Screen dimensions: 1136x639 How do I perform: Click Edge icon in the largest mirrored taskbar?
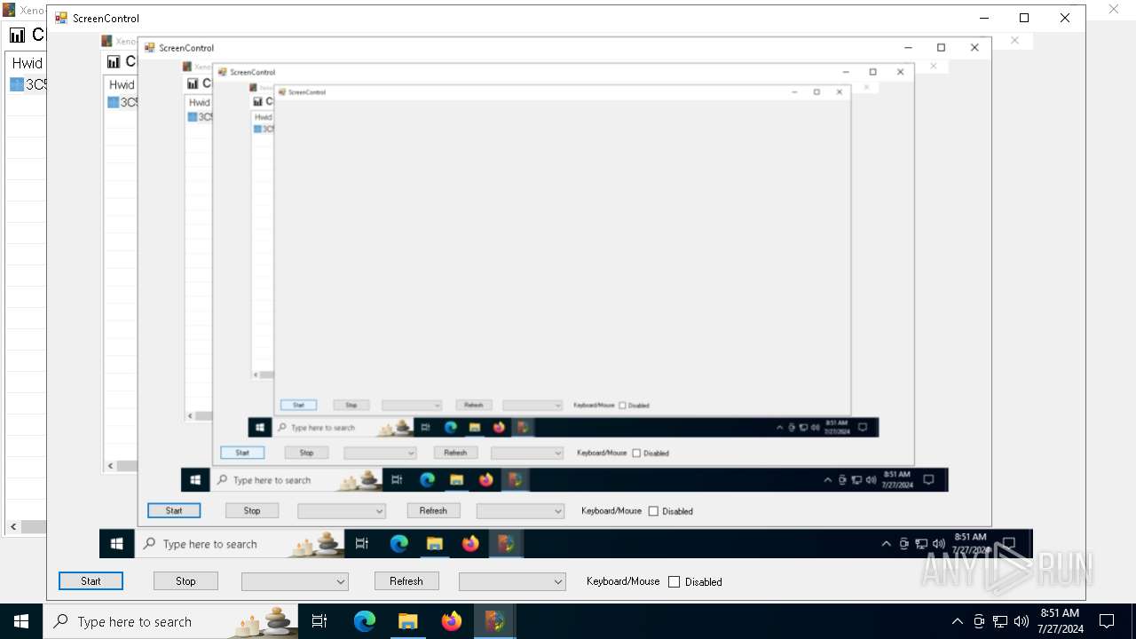coord(398,544)
